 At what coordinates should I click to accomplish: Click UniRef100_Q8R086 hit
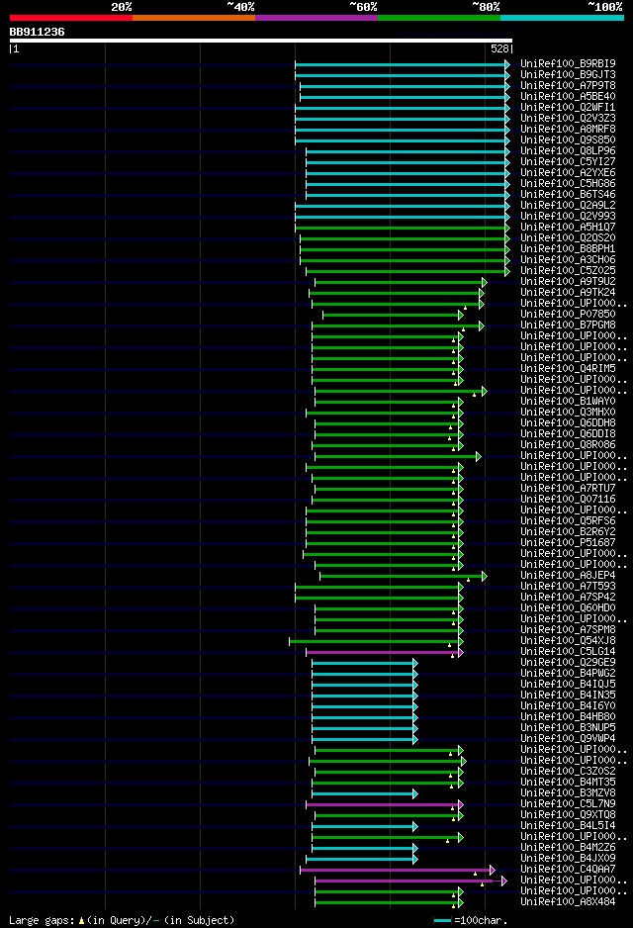pos(568,444)
